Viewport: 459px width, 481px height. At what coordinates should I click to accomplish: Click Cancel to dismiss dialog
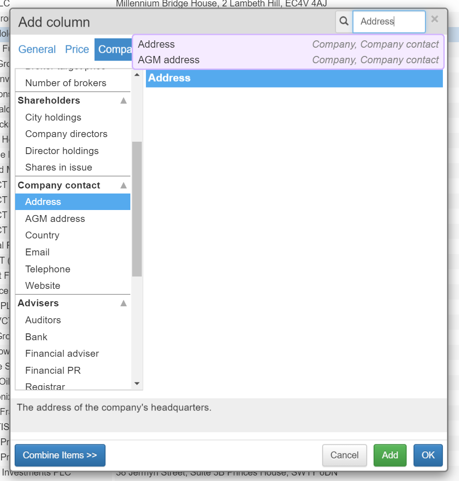[x=345, y=455]
